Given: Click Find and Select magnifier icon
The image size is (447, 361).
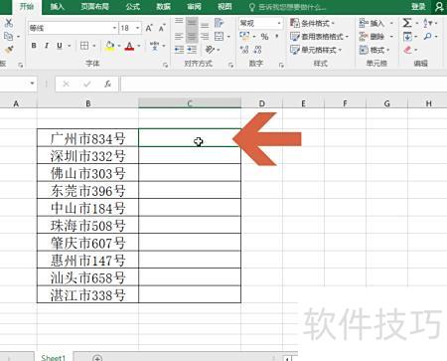Looking at the screenshot, I should pyautogui.click(x=428, y=36).
